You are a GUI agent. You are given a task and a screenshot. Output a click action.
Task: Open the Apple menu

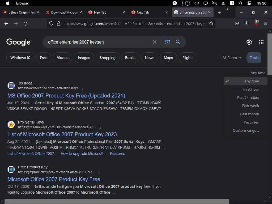8,3
